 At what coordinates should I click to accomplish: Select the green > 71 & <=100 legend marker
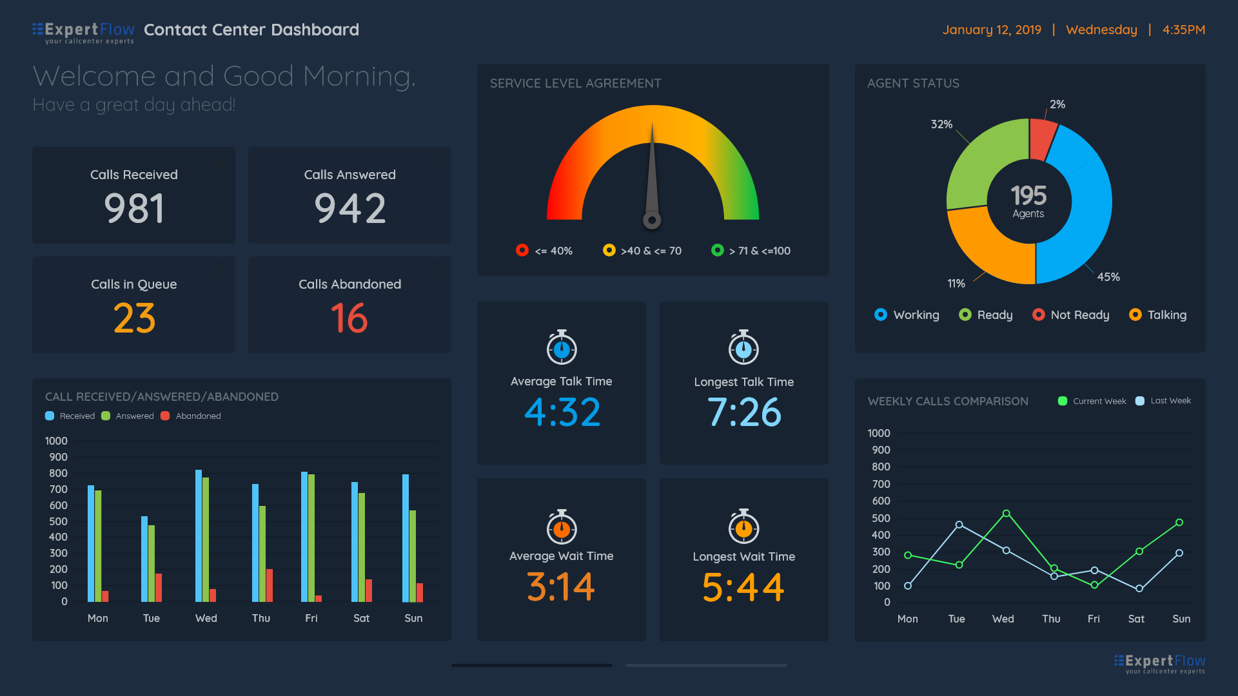click(x=717, y=250)
